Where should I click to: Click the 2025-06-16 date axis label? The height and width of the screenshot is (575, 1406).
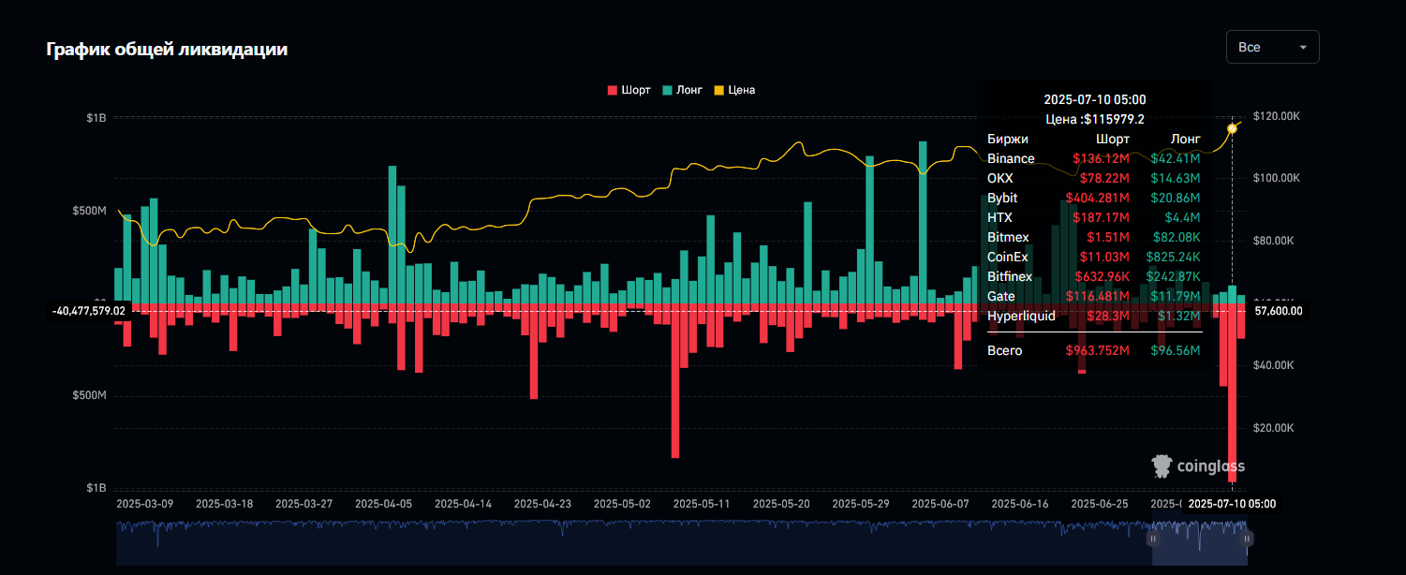1020,503
